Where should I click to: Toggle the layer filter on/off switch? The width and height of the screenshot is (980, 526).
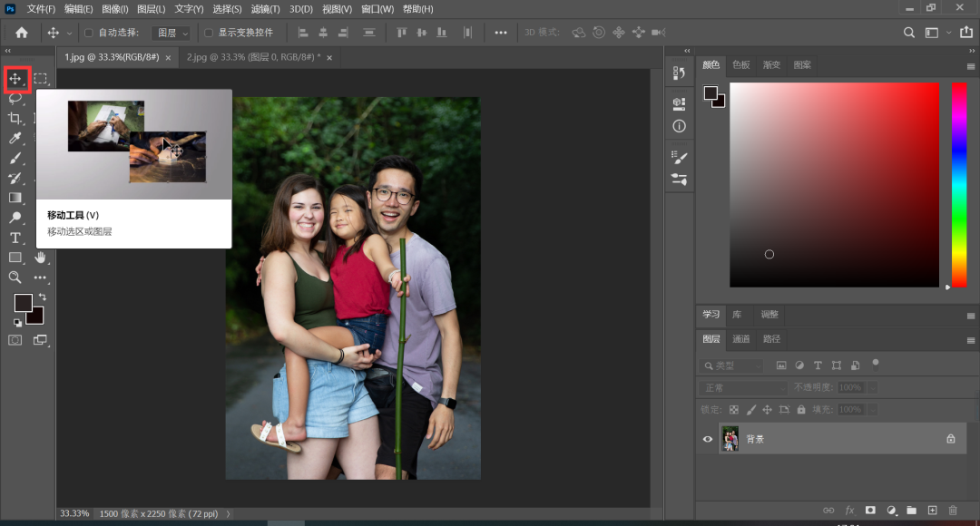coord(876,365)
